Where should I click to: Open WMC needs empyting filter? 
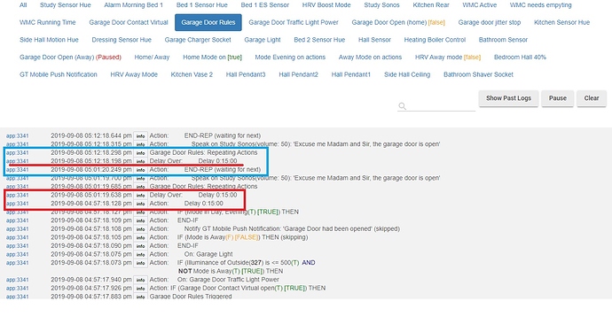(540, 5)
